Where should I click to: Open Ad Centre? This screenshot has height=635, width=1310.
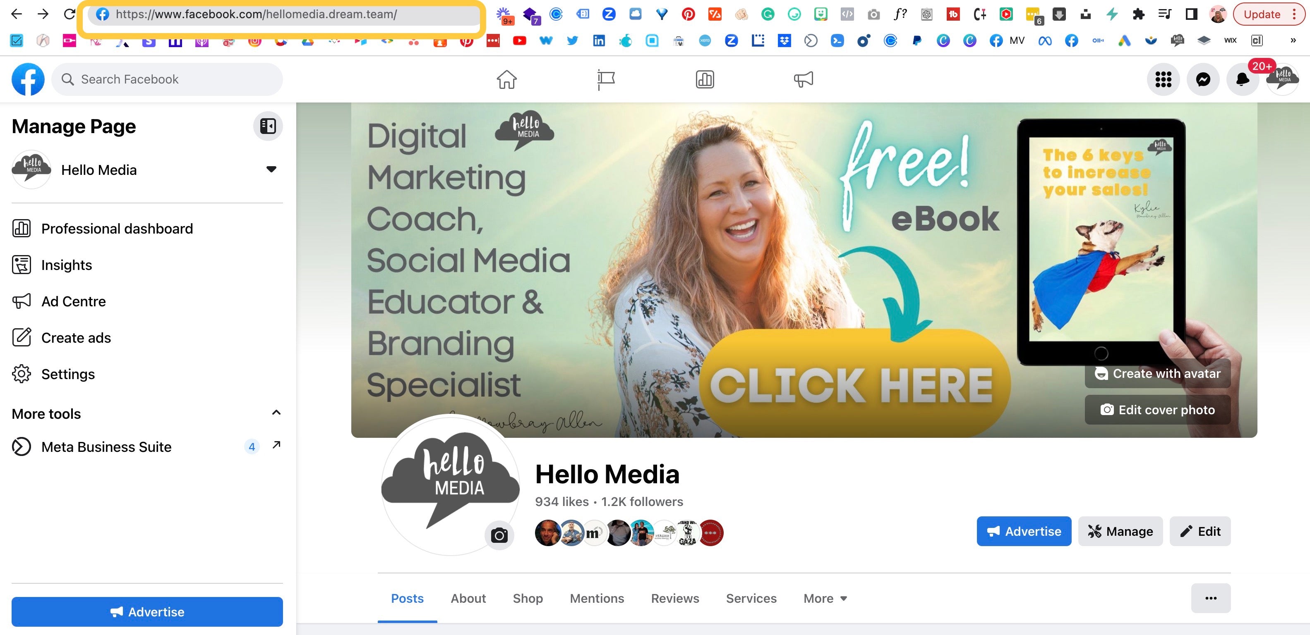click(74, 301)
